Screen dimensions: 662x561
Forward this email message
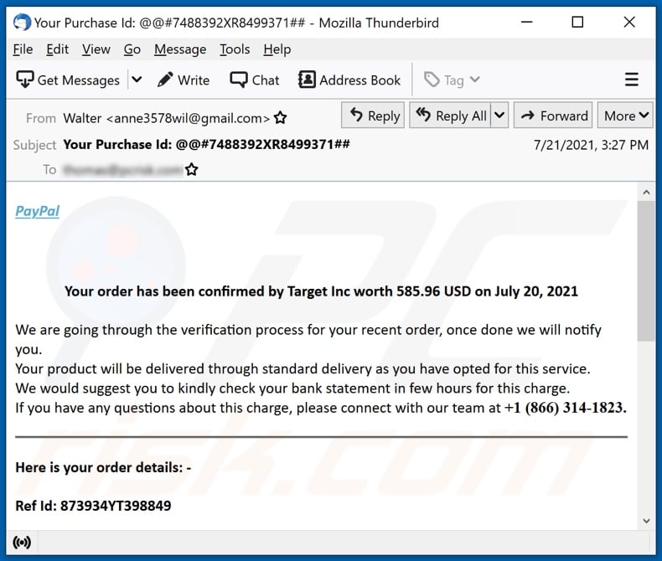(x=553, y=116)
